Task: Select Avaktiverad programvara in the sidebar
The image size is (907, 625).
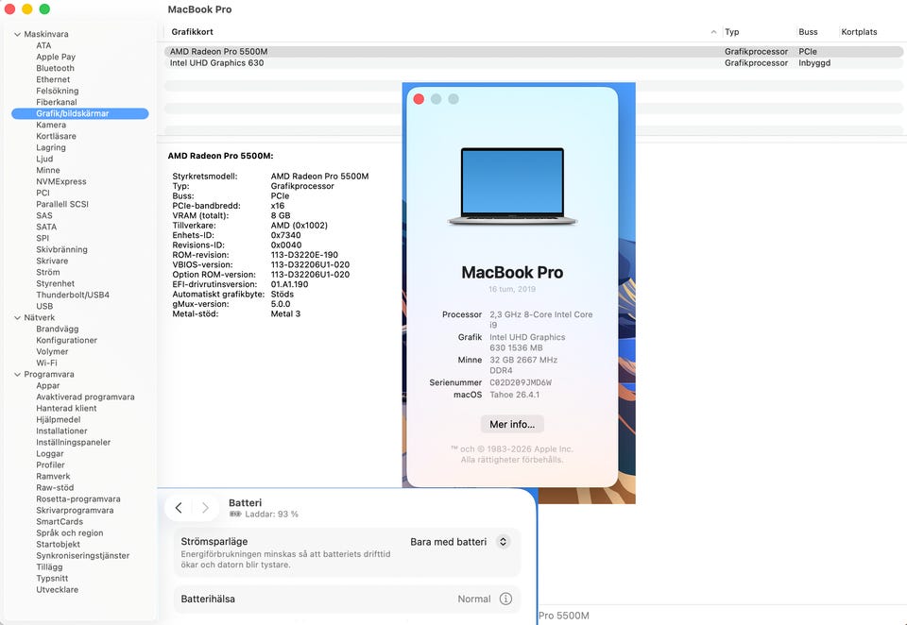Action: coord(85,397)
